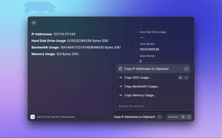Click arrow icon beside Copy Bandwidth Usage
Viewport: 222px width, 138px height.
[x=120, y=86]
